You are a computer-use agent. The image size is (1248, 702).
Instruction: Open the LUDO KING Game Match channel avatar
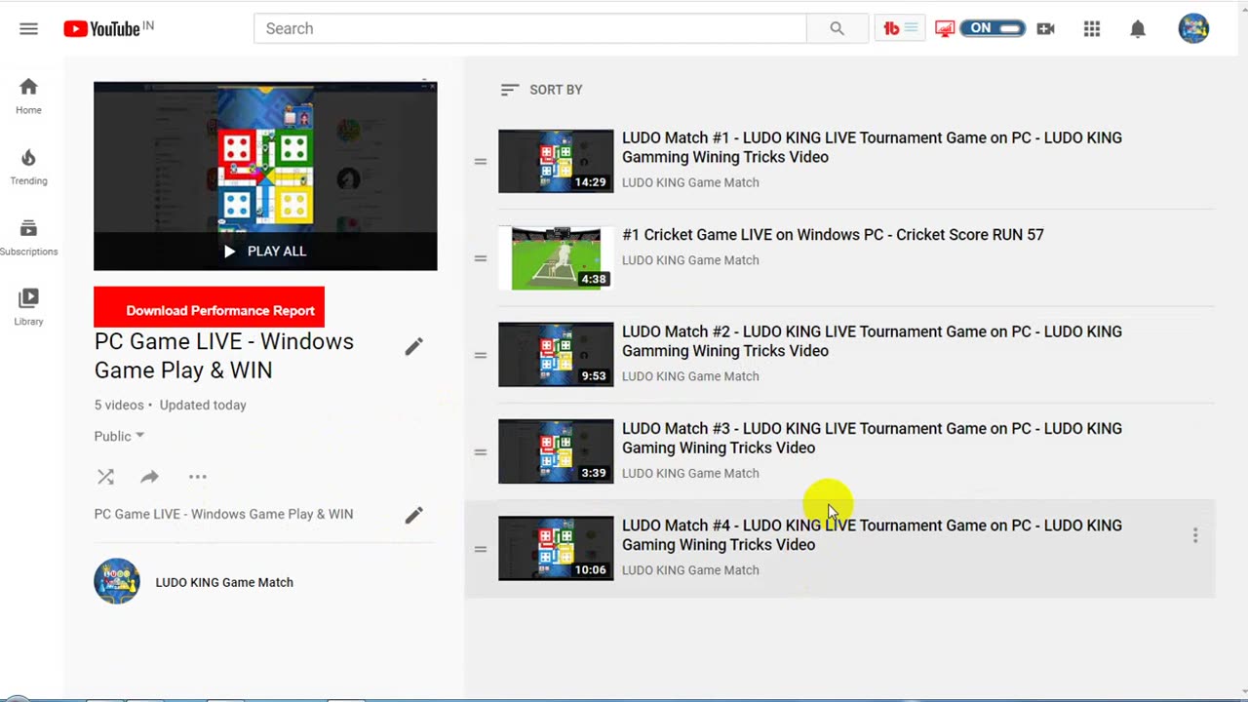[x=117, y=582]
